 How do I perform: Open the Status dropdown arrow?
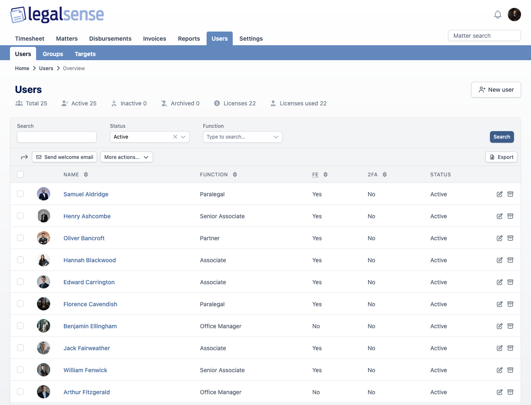[x=183, y=137]
